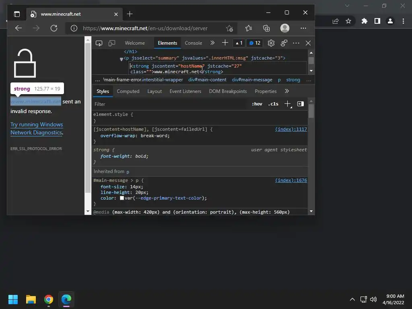Open the Computed pane tab
The width and height of the screenshot is (412, 309).
(128, 91)
